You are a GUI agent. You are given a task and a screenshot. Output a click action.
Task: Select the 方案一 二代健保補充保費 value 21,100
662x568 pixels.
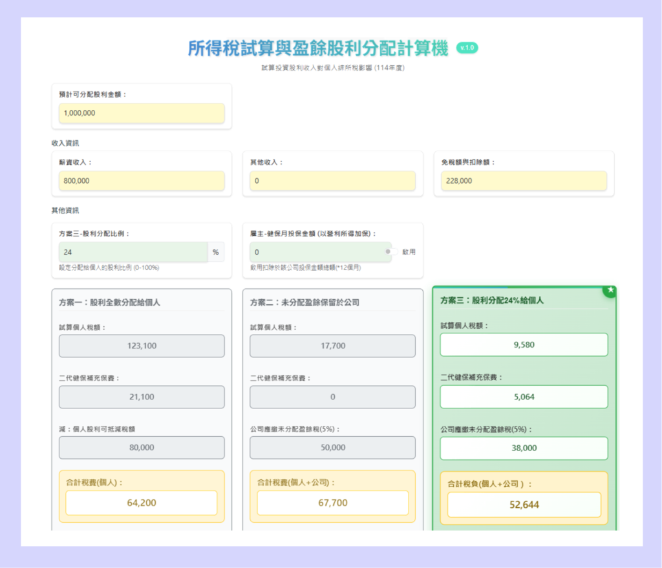[x=142, y=397]
